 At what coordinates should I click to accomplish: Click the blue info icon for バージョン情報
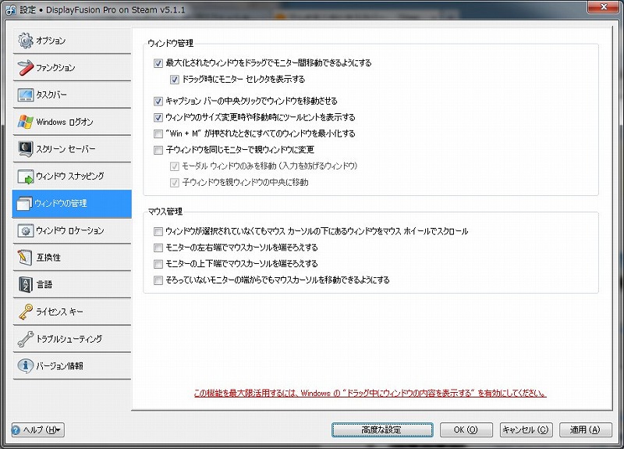[x=26, y=365]
